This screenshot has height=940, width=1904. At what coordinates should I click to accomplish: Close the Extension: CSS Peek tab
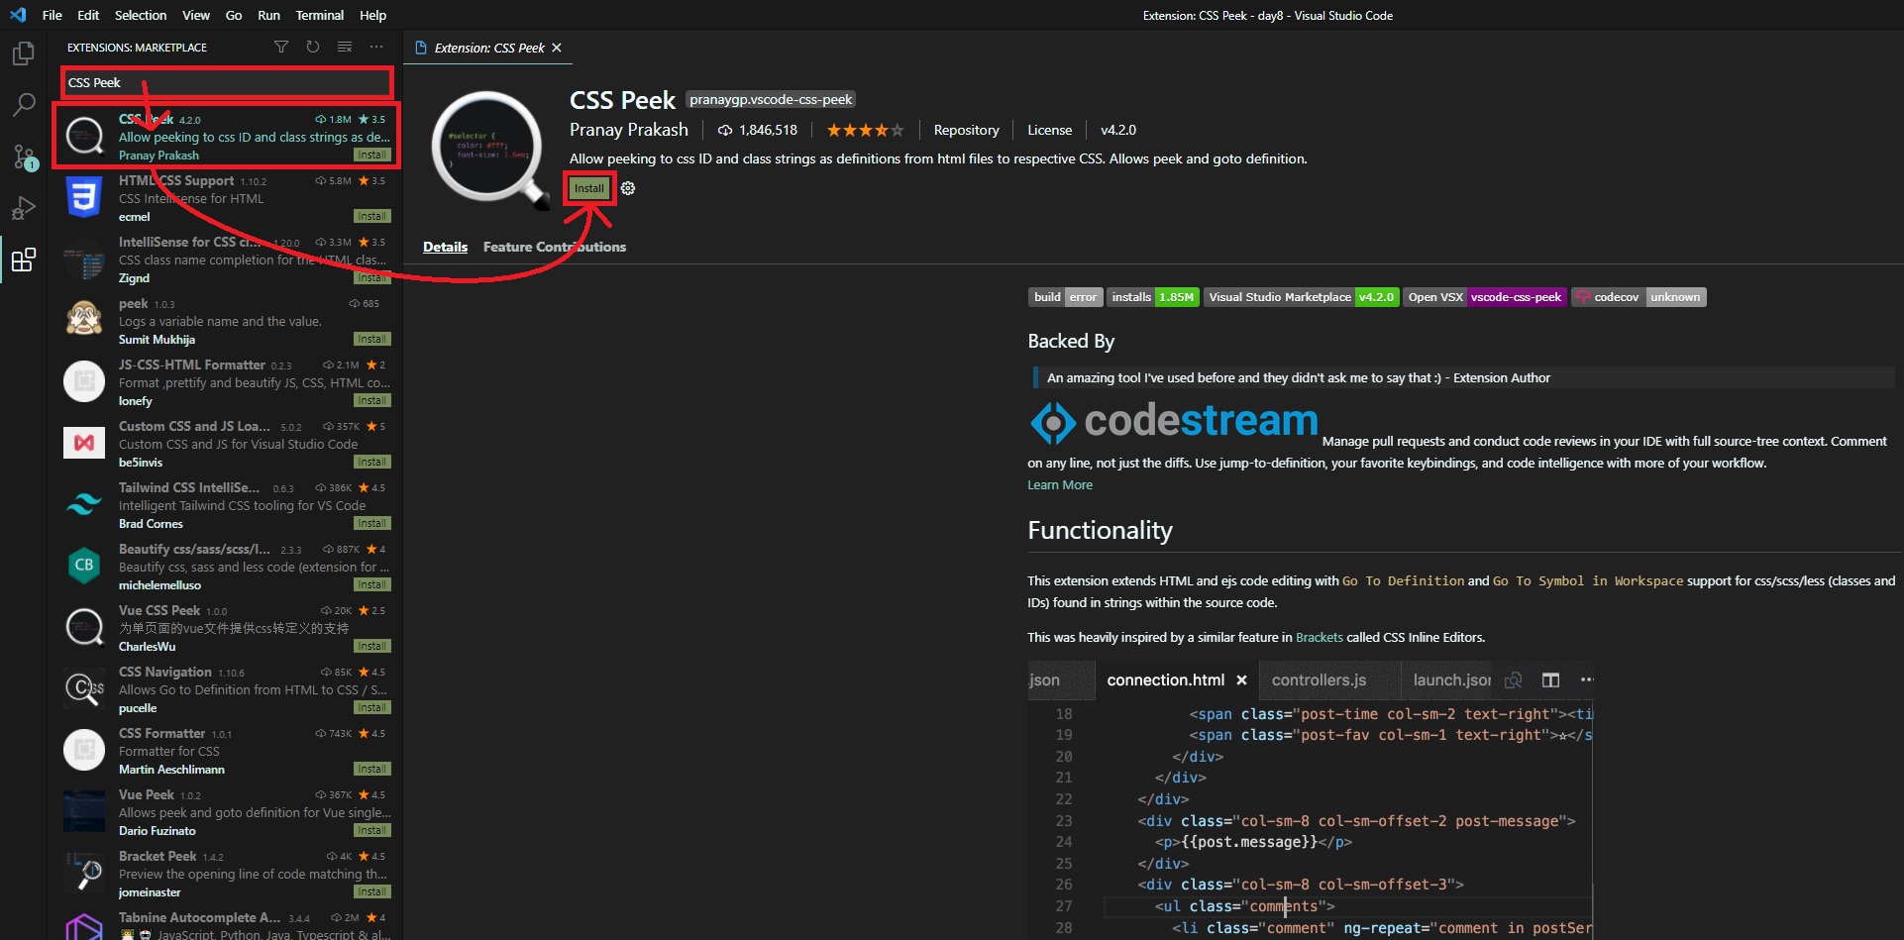(557, 48)
